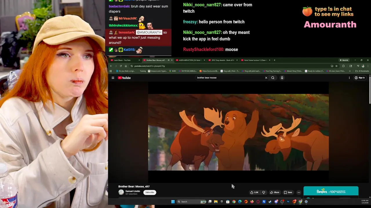Save the video to a playlist

[x=288, y=192]
